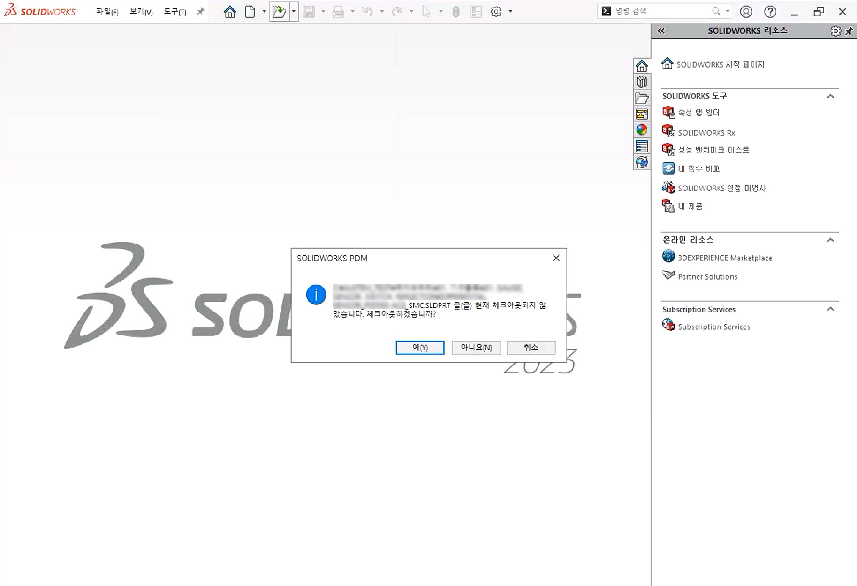Close the SOLIDWORKS PDM dialog
The height and width of the screenshot is (586, 857).
tap(556, 258)
